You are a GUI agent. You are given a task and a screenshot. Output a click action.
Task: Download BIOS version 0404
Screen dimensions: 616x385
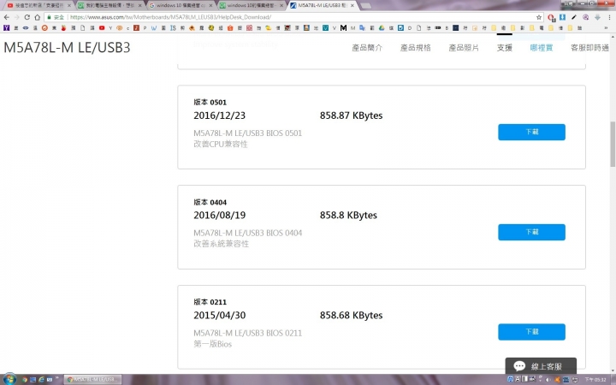[x=531, y=232]
